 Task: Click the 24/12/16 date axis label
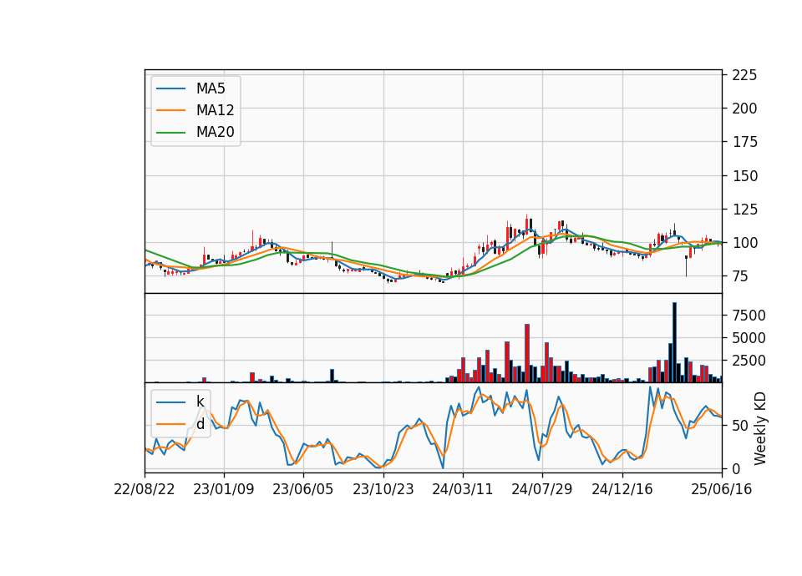click(622, 489)
